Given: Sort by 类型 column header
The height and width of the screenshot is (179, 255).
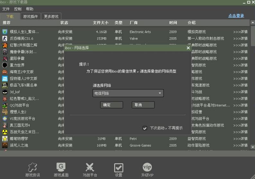Looking at the screenshot, I should point(118,22).
